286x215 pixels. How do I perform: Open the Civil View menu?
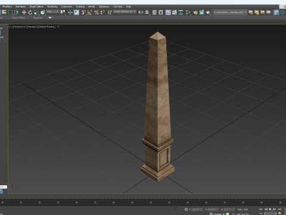click(x=118, y=7)
